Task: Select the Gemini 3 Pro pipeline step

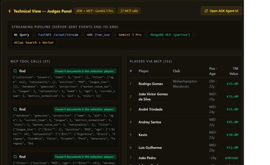Action: click(x=130, y=35)
